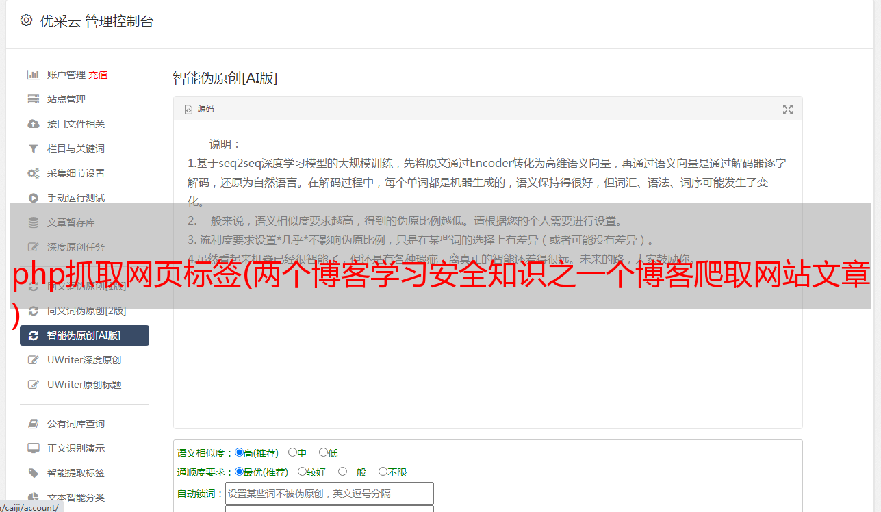Viewport: 881px width, 512px height.
Task: Click the play icon for 手动运行测试
Action: [33, 198]
